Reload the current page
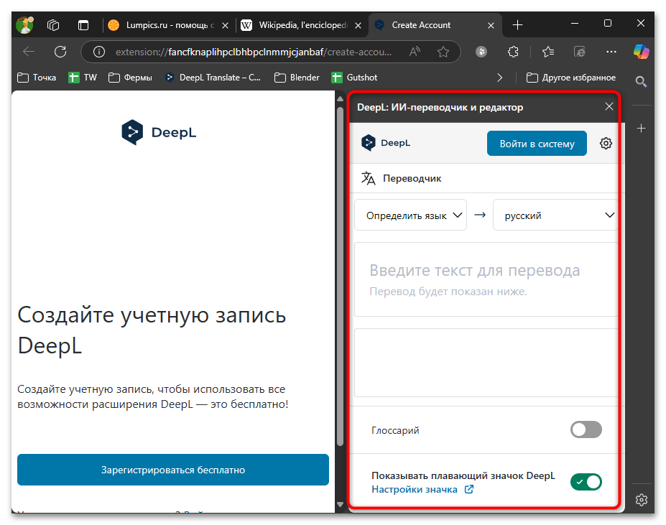 click(x=60, y=52)
